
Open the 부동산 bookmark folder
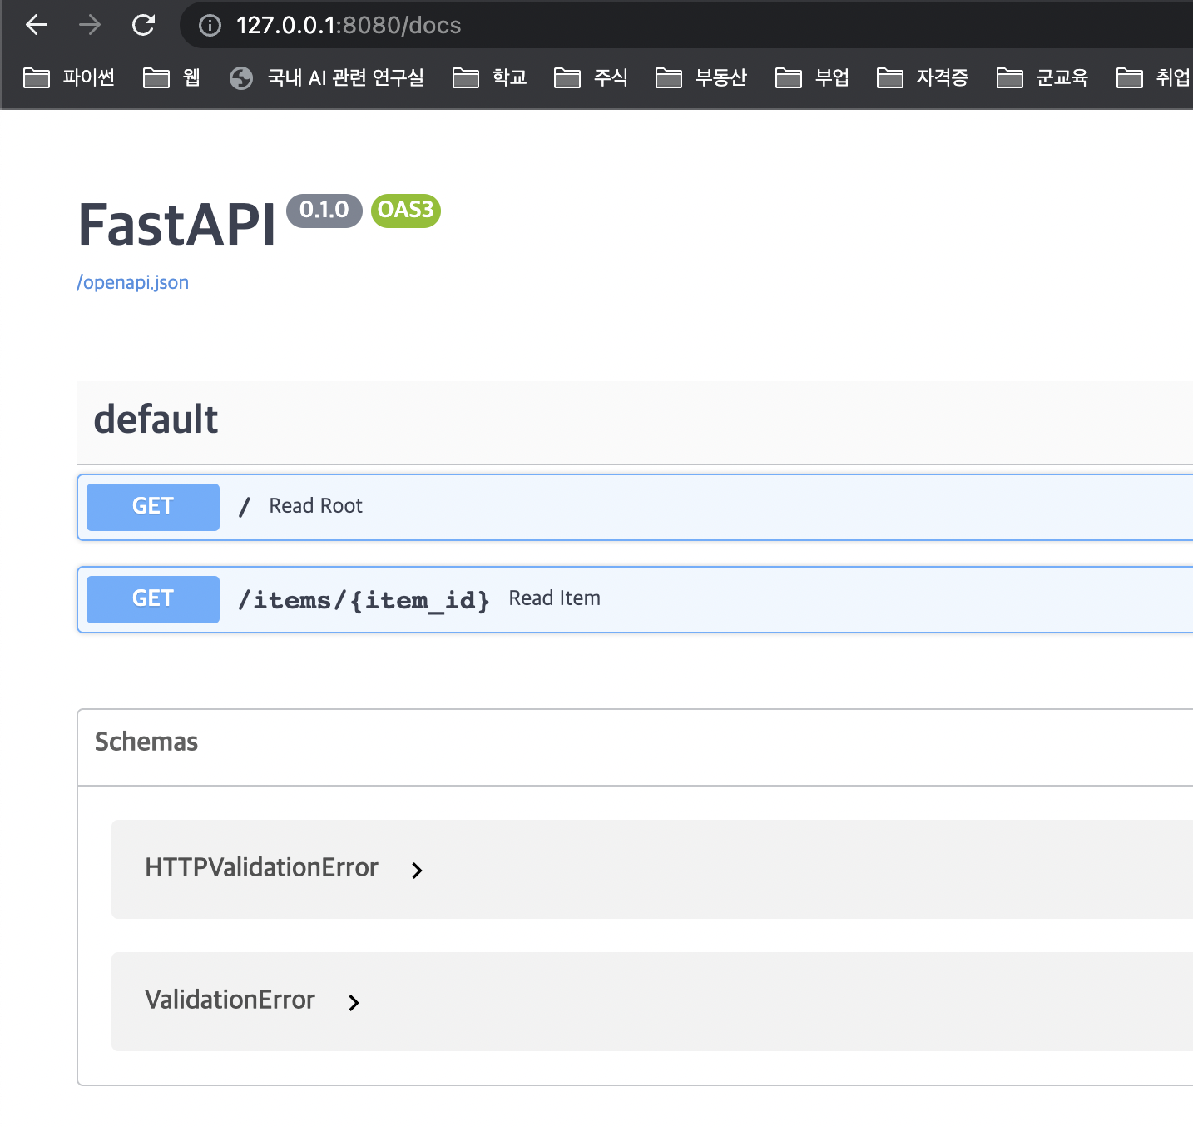[701, 77]
